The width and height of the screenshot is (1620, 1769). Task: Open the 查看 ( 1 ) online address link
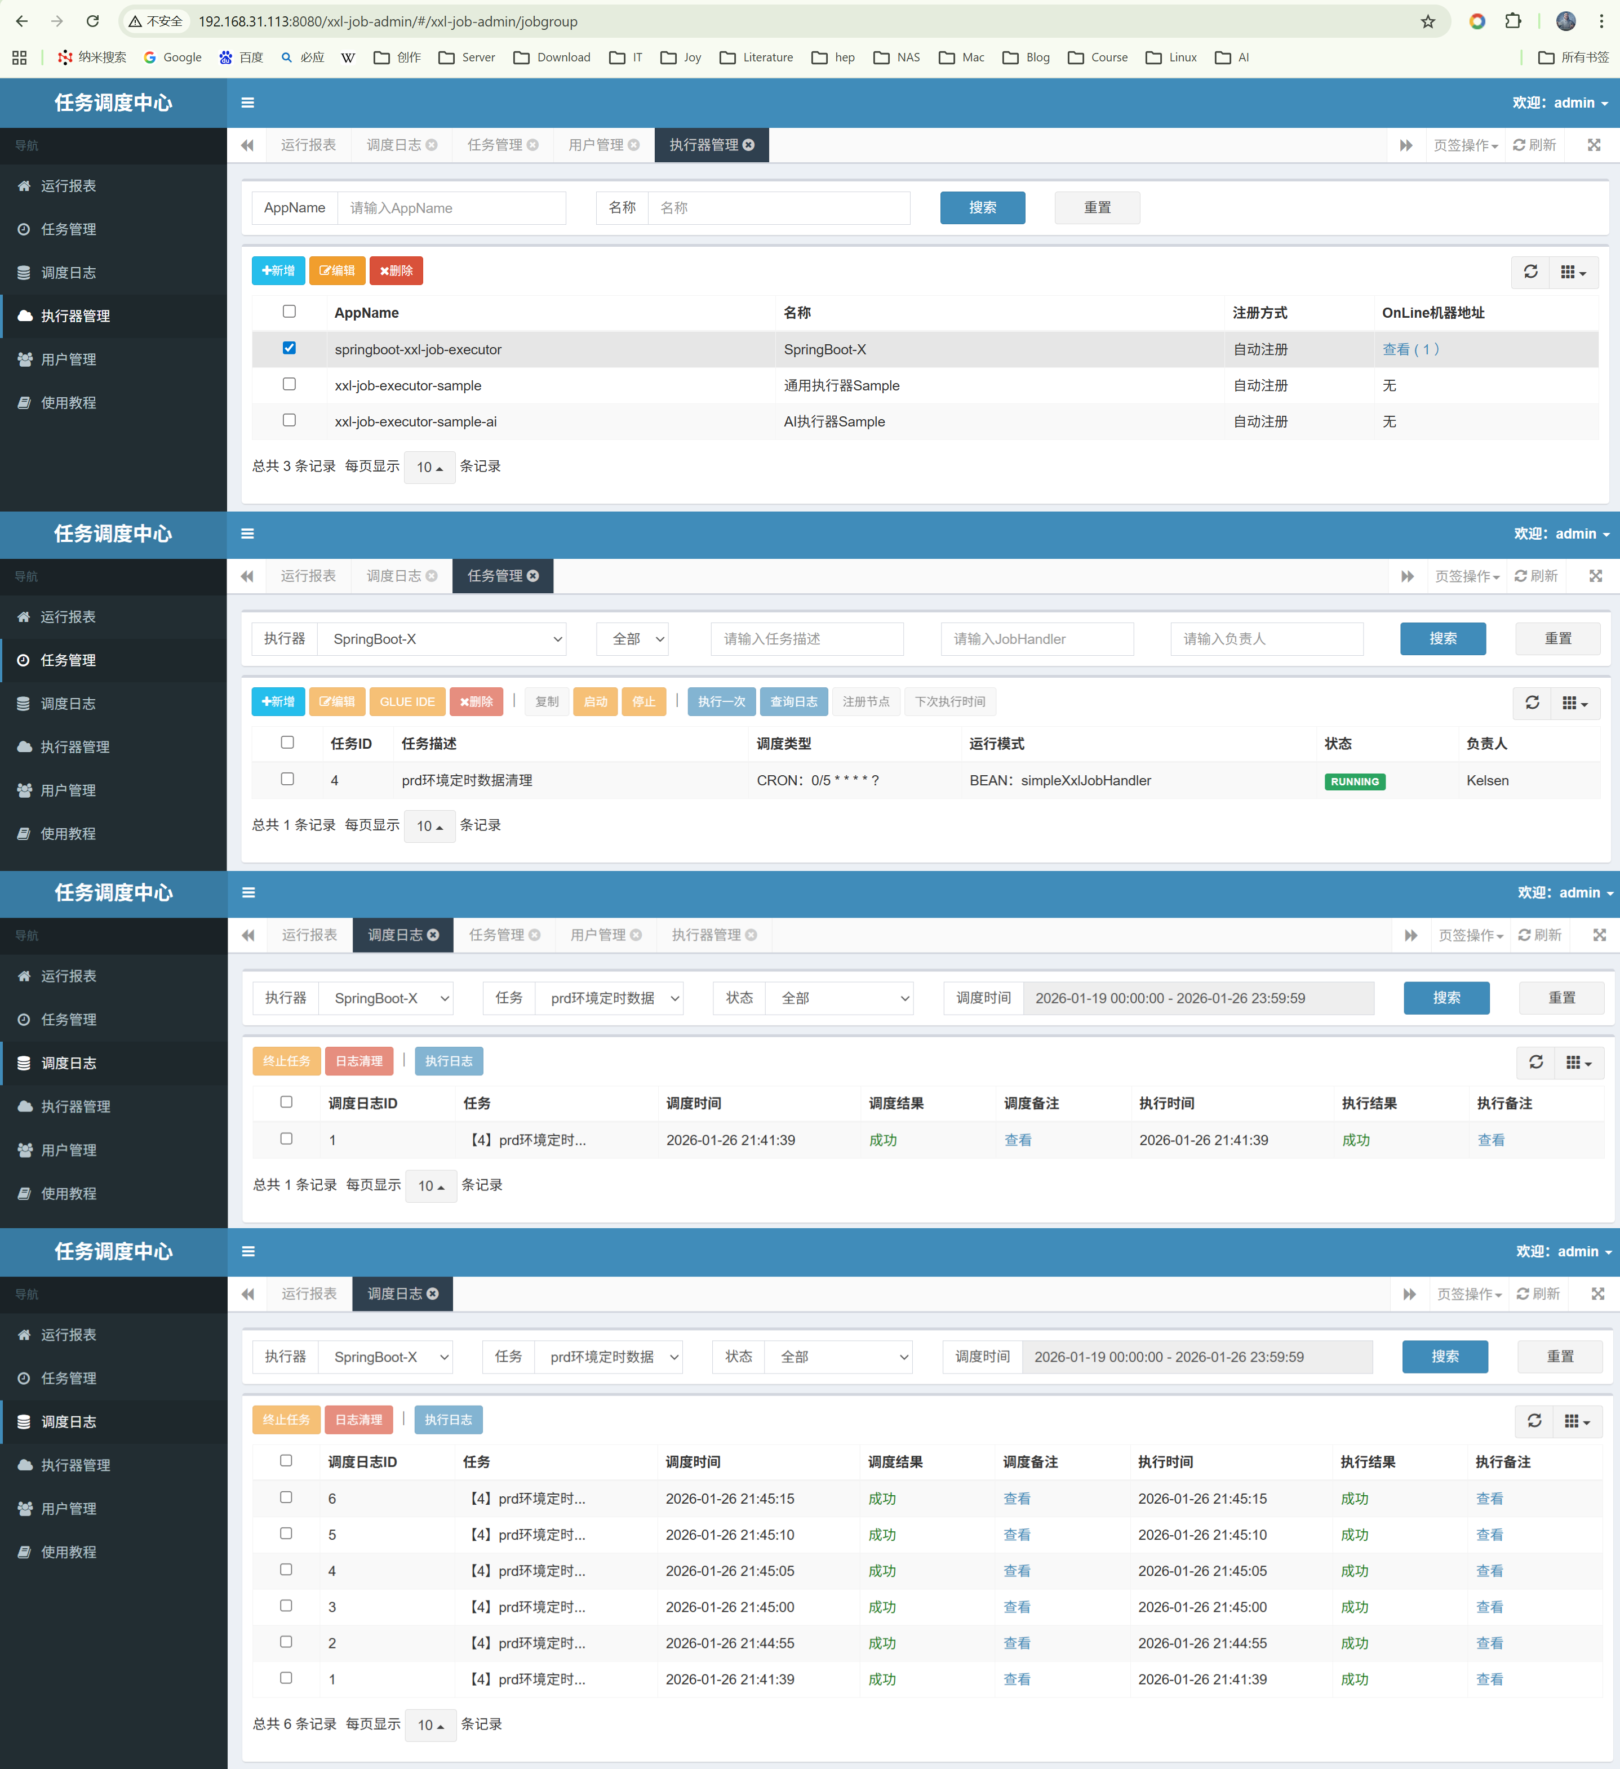pyautogui.click(x=1409, y=349)
